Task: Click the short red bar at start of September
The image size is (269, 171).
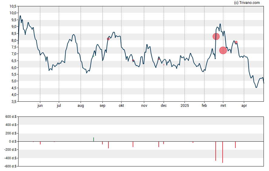Action: pyautogui.click(x=102, y=143)
